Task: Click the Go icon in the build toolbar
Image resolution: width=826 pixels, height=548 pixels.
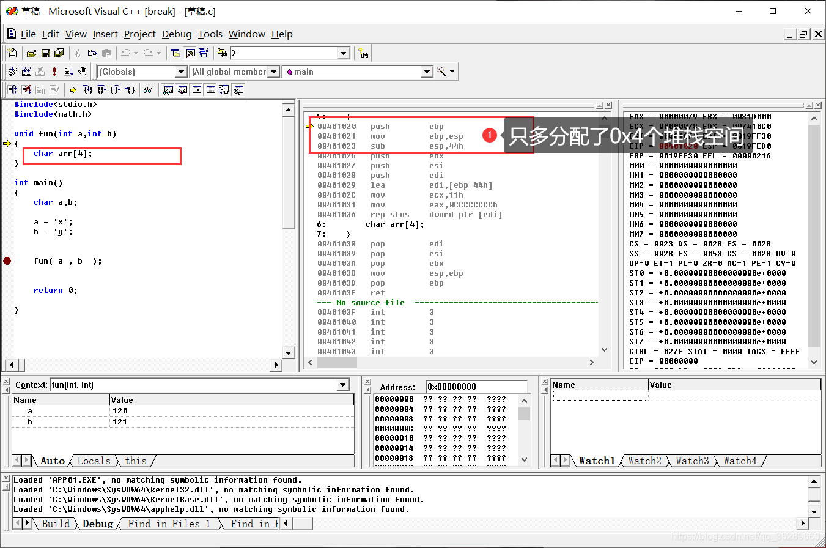Action: (x=68, y=72)
